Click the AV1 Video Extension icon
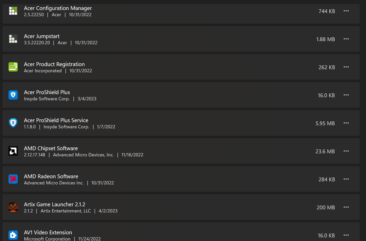Viewport: 366px width, 241px height. click(13, 235)
